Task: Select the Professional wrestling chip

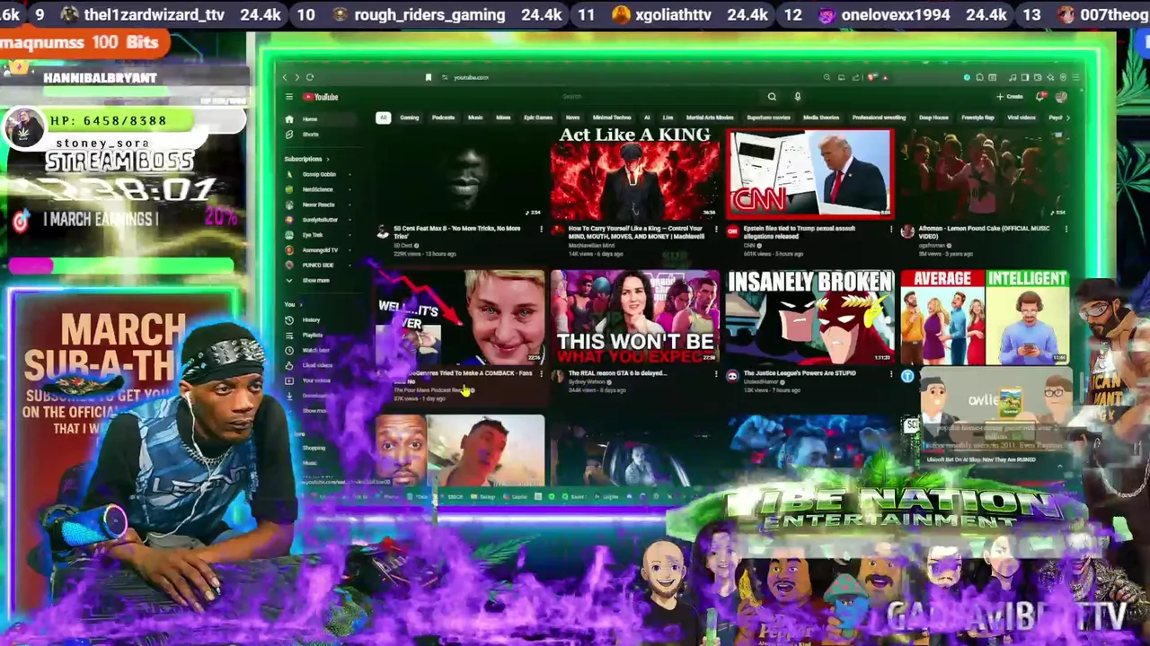Action: tap(879, 118)
